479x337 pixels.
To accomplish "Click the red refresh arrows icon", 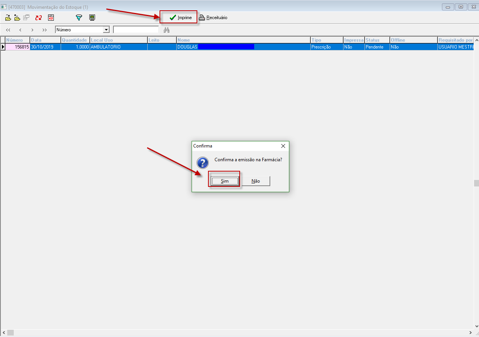I will point(39,18).
